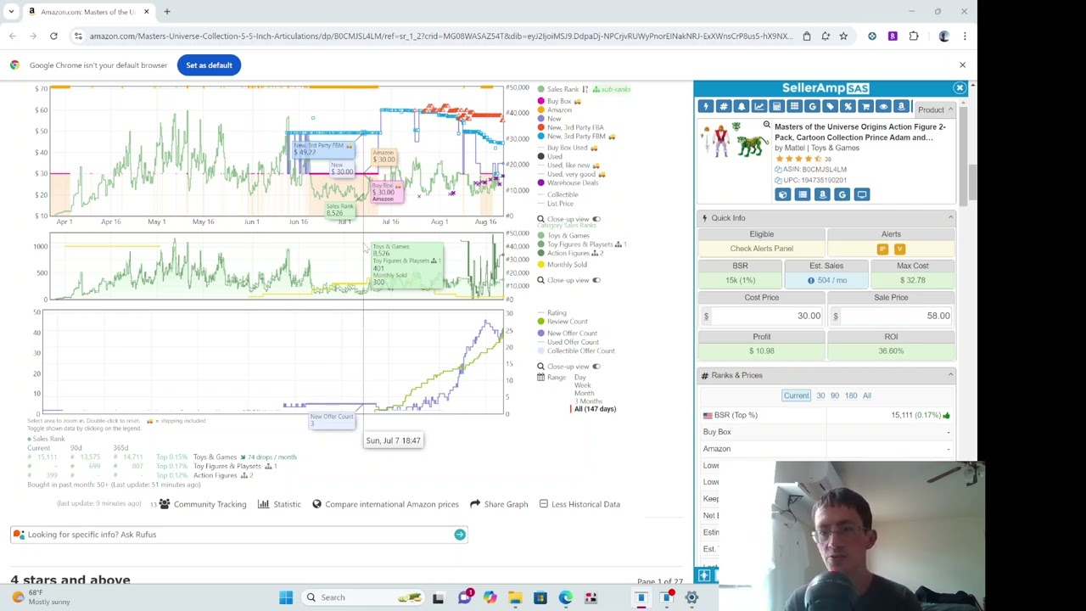Image resolution: width=1086 pixels, height=611 pixels.
Task: Open SellerAmp line chart icon
Action: click(x=759, y=106)
